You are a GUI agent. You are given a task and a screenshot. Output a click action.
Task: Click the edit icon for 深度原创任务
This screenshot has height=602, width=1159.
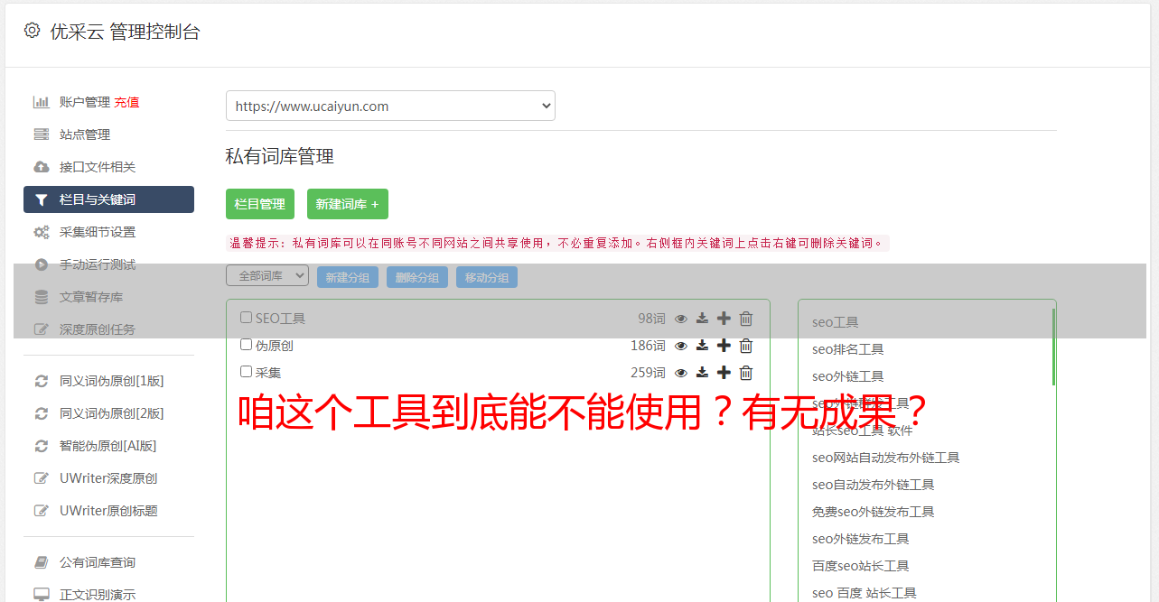tap(42, 329)
